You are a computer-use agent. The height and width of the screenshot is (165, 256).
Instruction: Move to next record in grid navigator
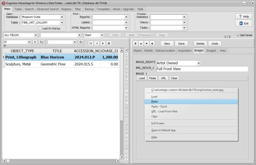pos(103,43)
